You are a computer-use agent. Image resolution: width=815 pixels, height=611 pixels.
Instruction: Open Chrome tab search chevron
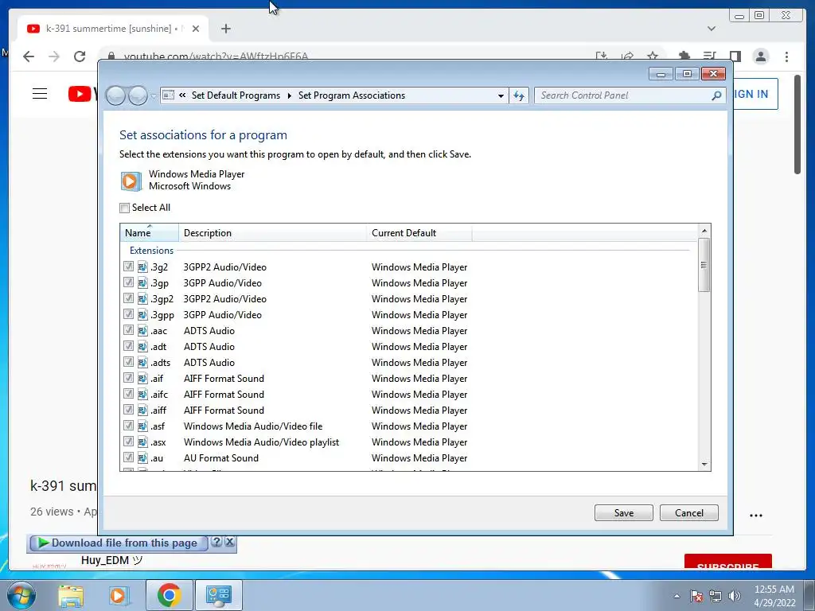click(711, 29)
